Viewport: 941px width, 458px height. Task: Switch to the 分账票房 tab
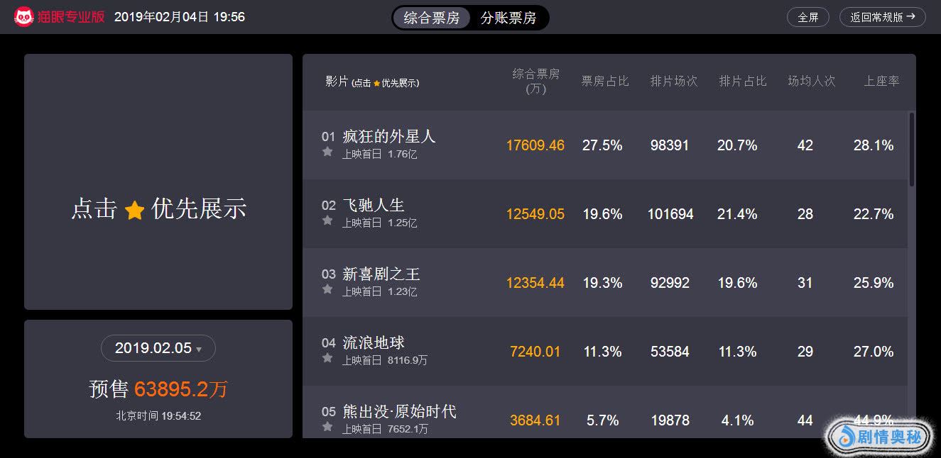pyautogui.click(x=508, y=18)
